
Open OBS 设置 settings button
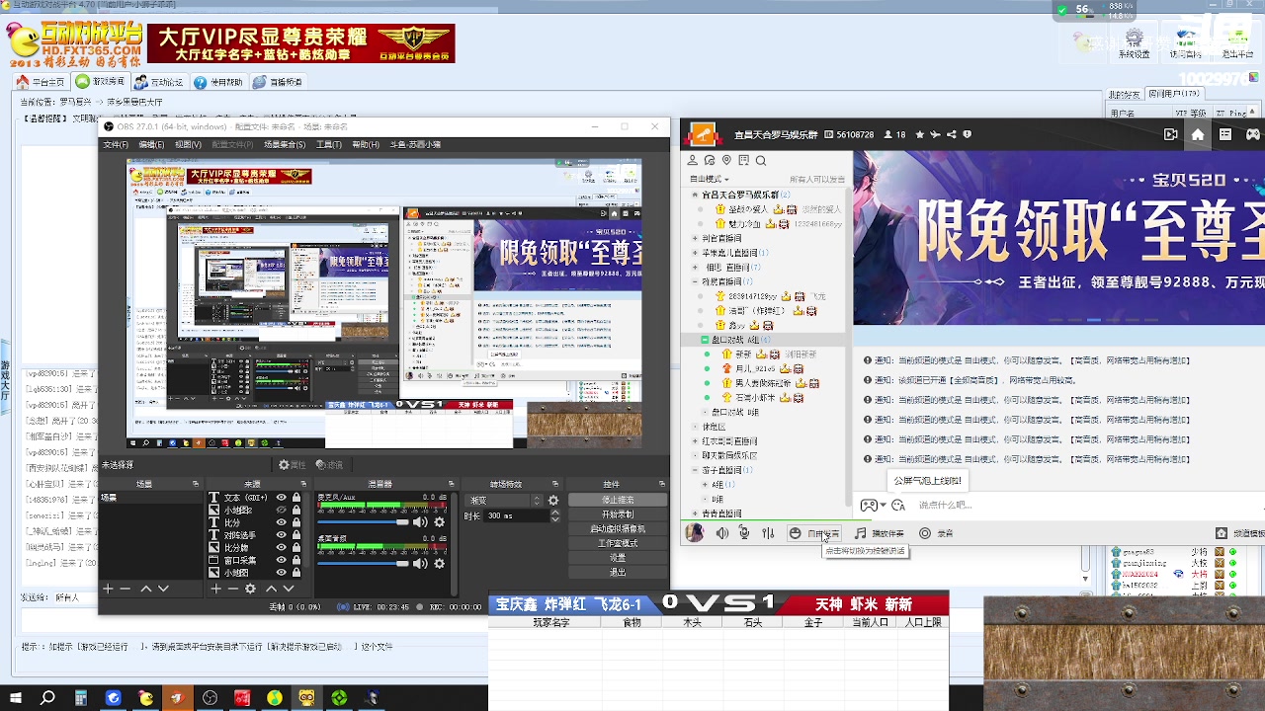click(x=618, y=558)
